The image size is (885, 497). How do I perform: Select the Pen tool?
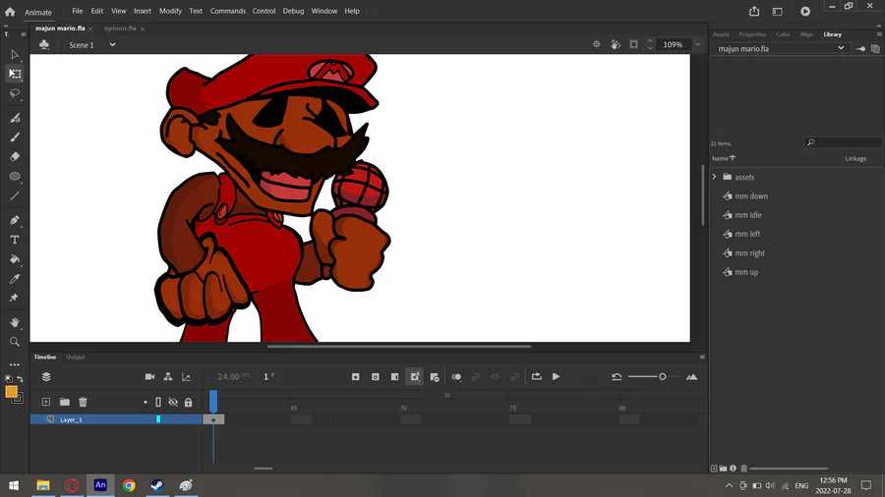15,220
